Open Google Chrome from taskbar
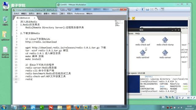Viewport: 196px width, 110px height. pos(24,108)
